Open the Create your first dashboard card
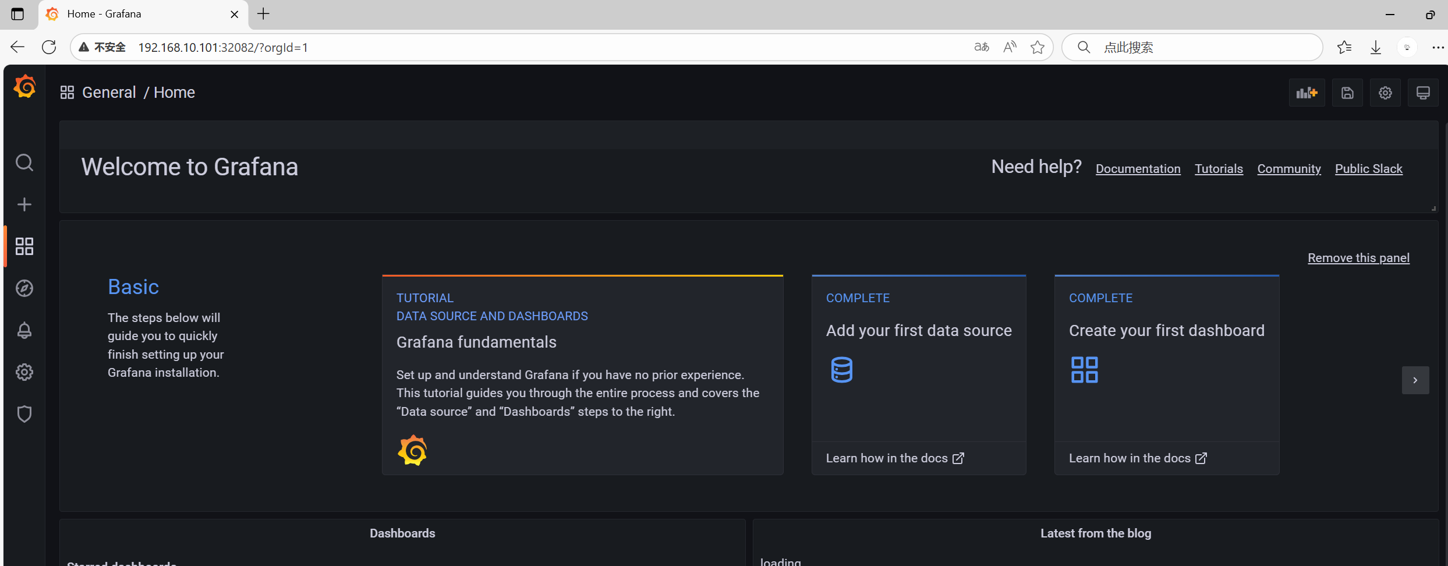This screenshot has height=566, width=1448. pyautogui.click(x=1167, y=374)
